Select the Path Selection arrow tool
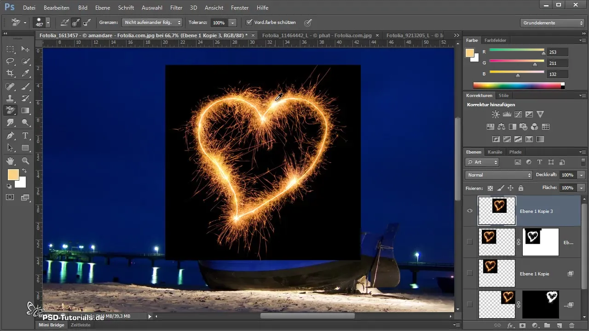This screenshot has width=589, height=331. [x=10, y=148]
